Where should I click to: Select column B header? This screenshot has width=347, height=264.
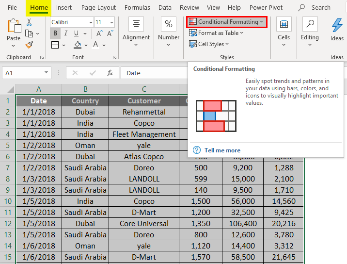(85, 89)
